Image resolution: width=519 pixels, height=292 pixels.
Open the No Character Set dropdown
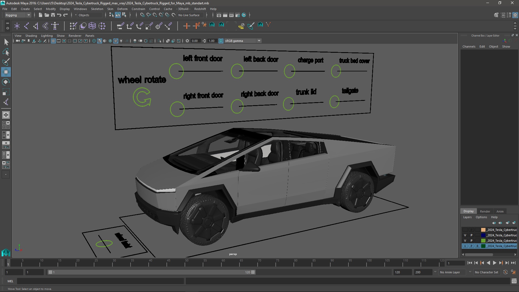point(487,272)
